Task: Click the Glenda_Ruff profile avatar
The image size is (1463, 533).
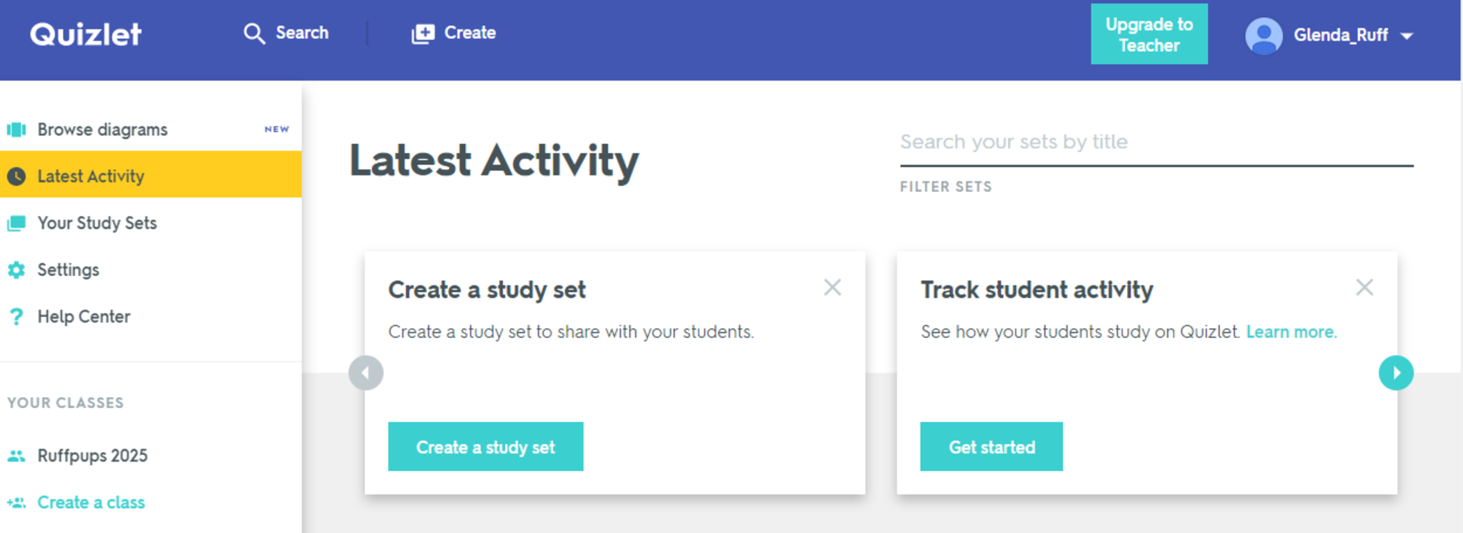Action: click(1263, 35)
